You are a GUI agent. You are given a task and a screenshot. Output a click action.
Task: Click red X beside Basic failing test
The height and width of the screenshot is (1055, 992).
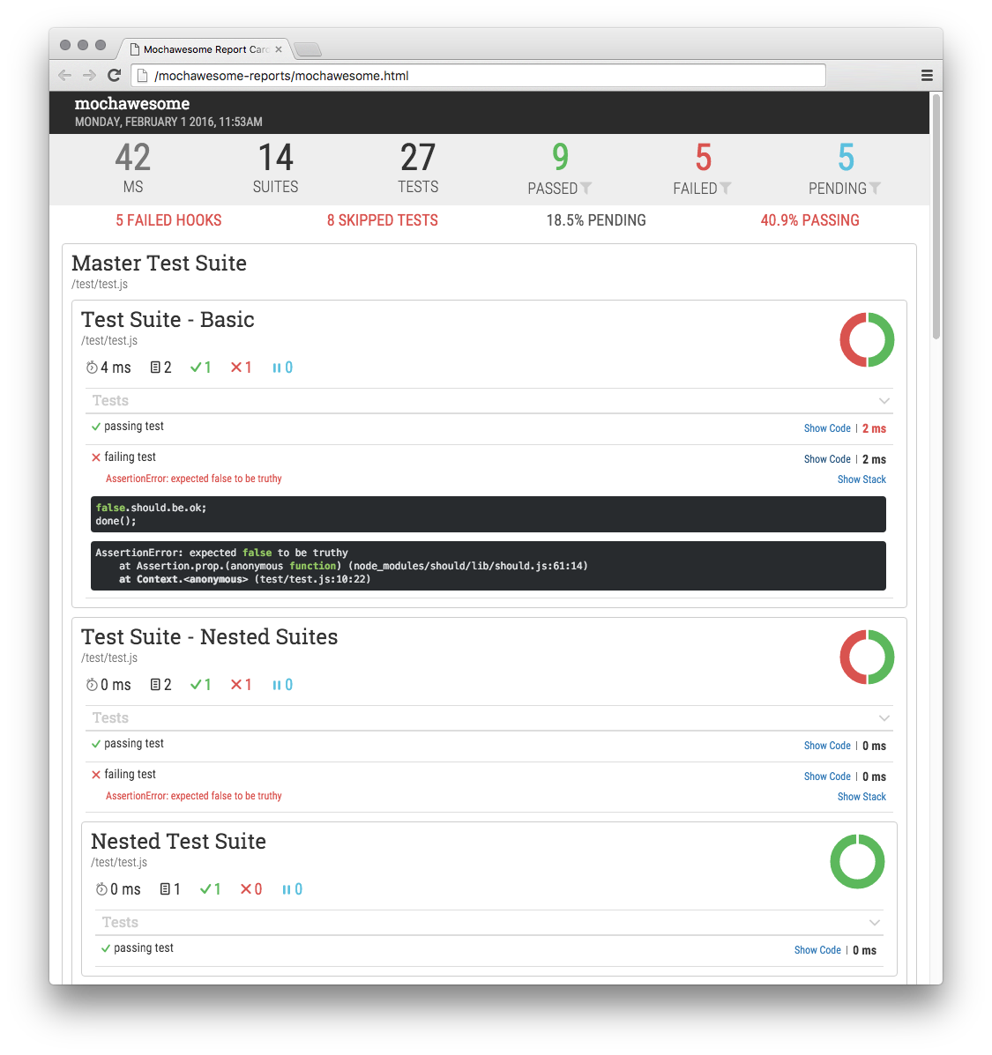[x=96, y=457]
